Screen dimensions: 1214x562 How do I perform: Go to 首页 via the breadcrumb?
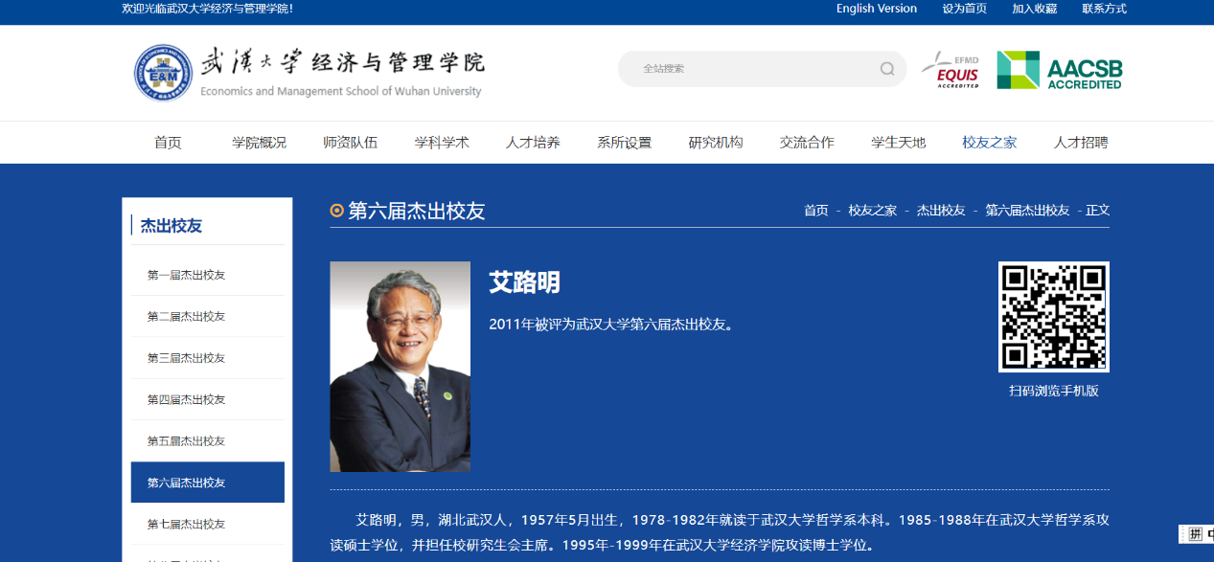pyautogui.click(x=816, y=211)
